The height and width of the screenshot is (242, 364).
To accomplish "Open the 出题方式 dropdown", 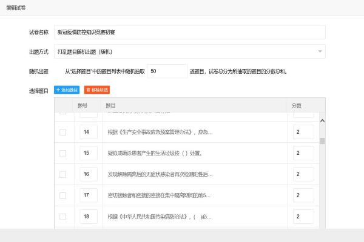I will tap(188, 51).
